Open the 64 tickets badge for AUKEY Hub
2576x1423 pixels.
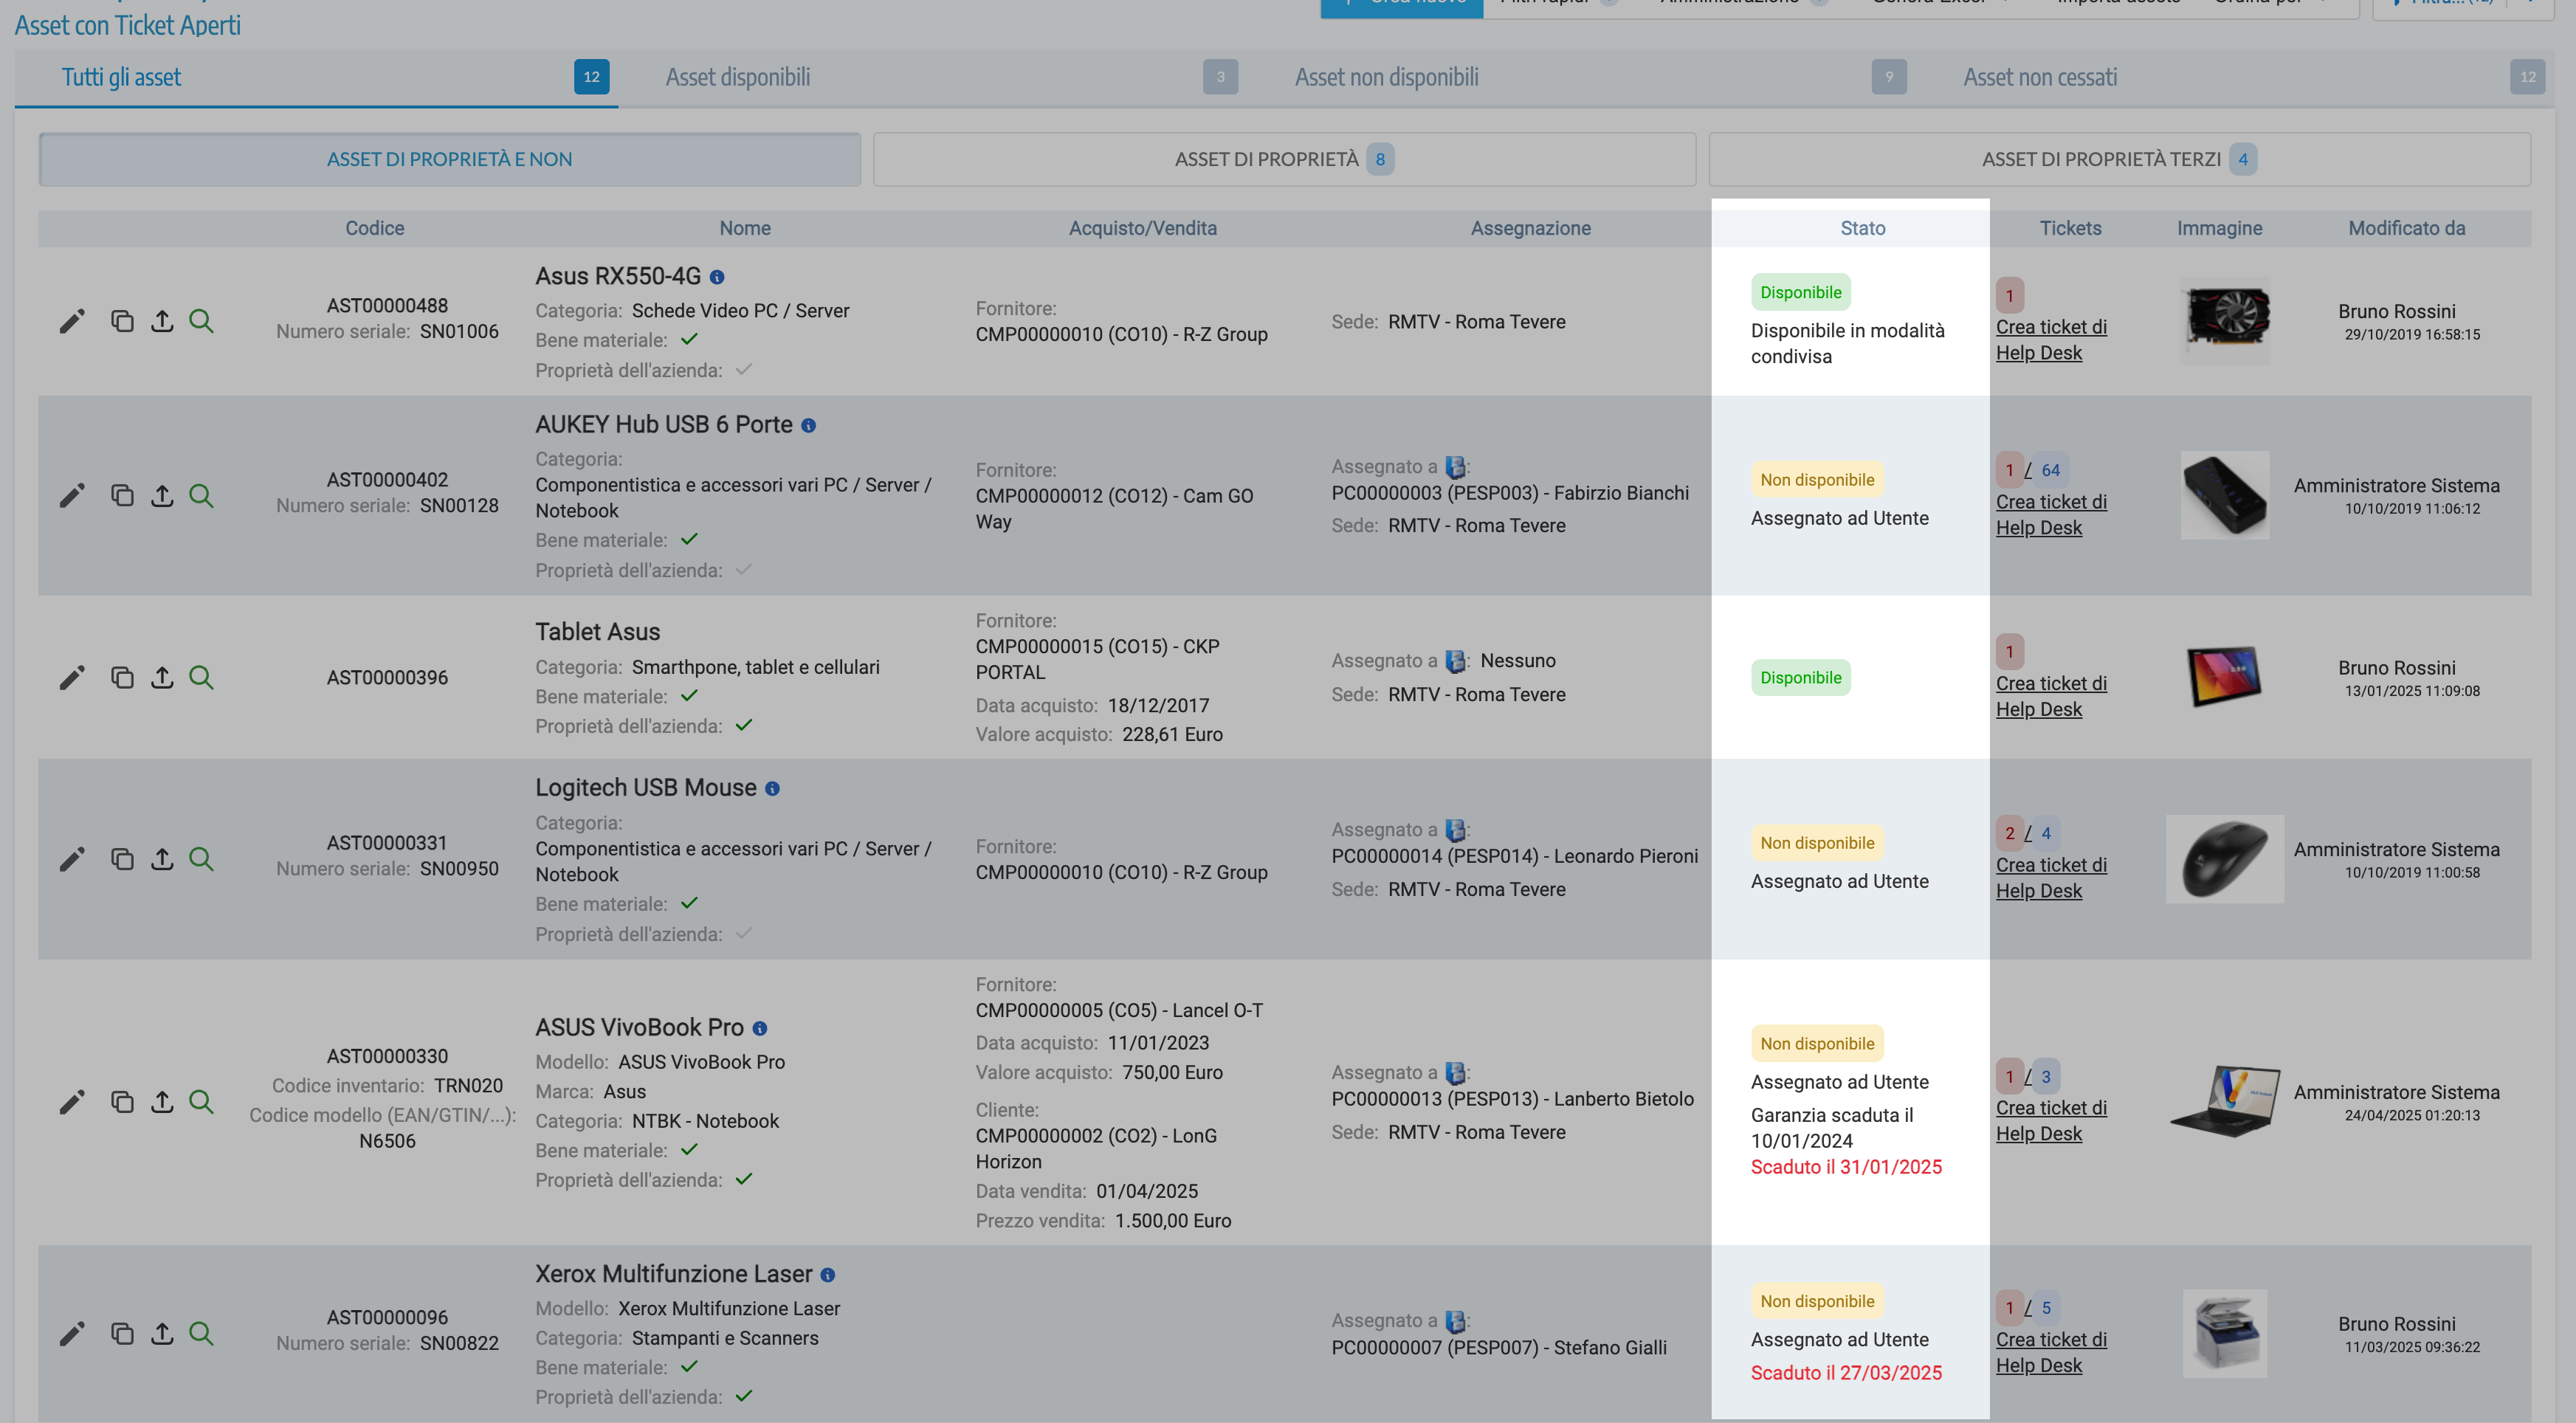click(2050, 470)
